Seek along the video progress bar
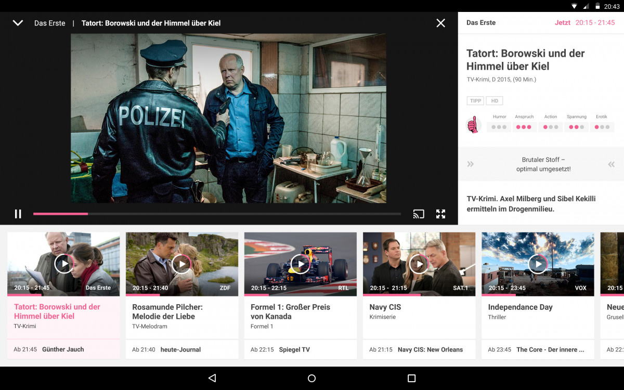The width and height of the screenshot is (624, 390). (217, 214)
